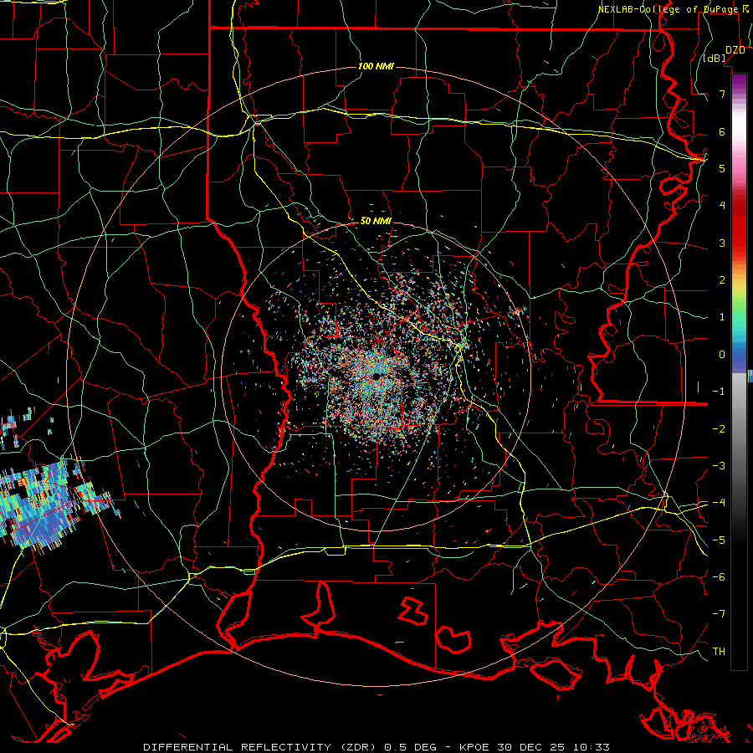Click the 6 dB value on the color scale

pos(722,131)
